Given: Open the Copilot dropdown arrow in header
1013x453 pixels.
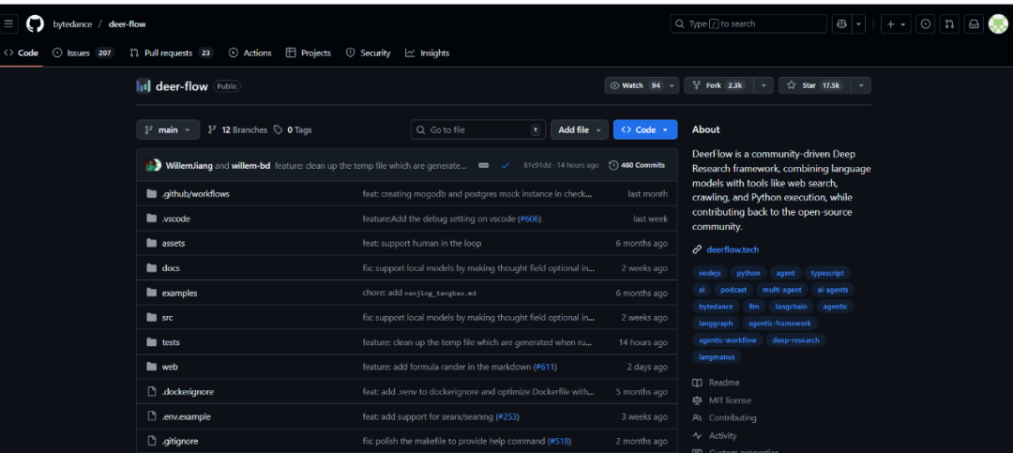Looking at the screenshot, I should [858, 23].
